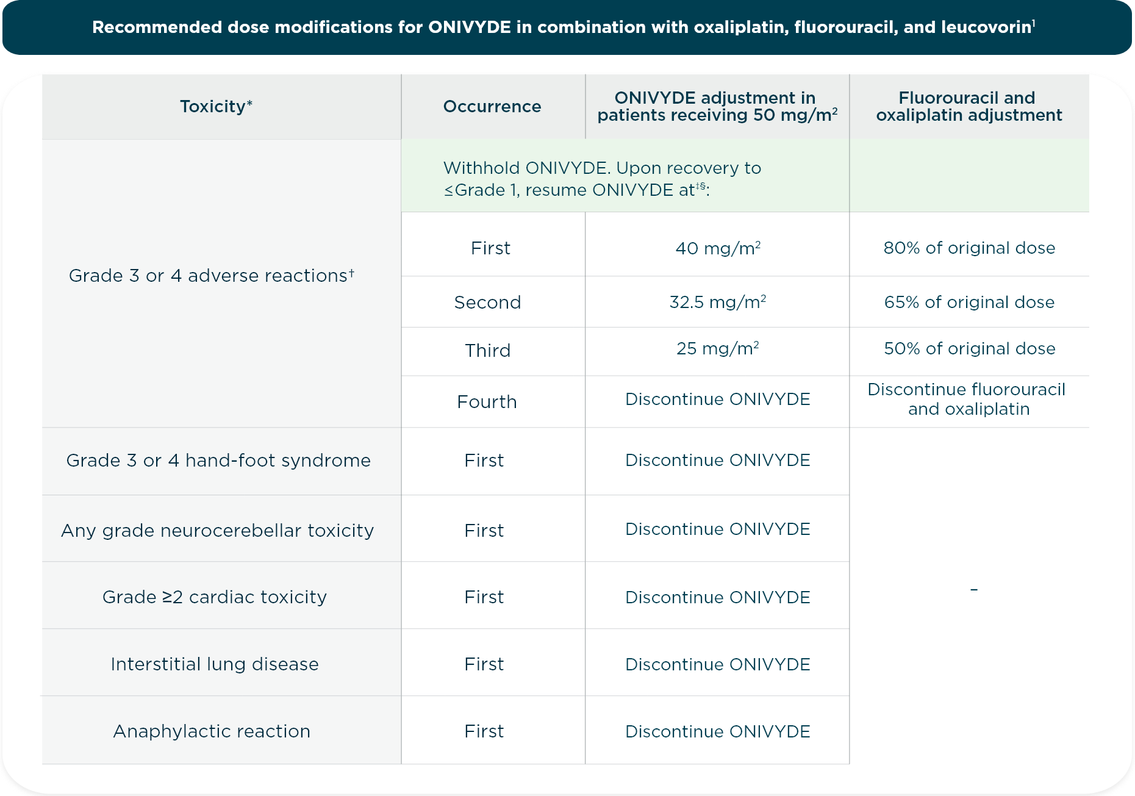Select the table title banner about ONIVYDE dose modifications
Screen dimensions: 1135x796
tap(567, 27)
